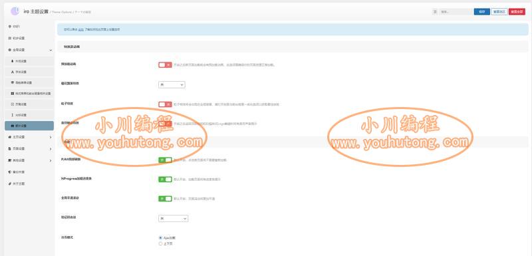
Task: Expand the 页面设置 sidebar chevron
Action: tap(51, 149)
